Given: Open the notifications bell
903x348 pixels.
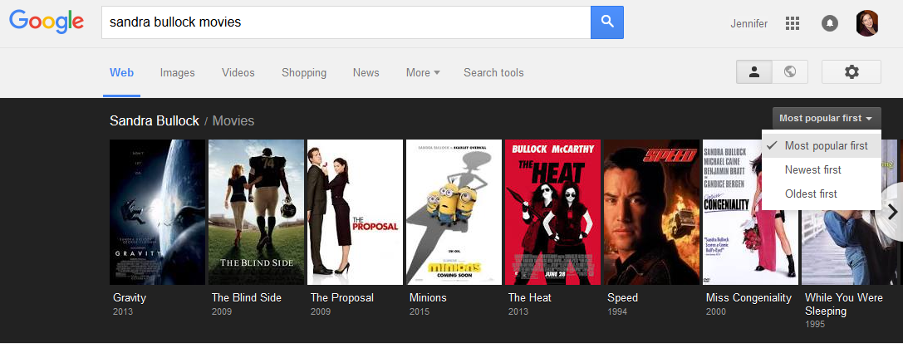Looking at the screenshot, I should coord(829,23).
